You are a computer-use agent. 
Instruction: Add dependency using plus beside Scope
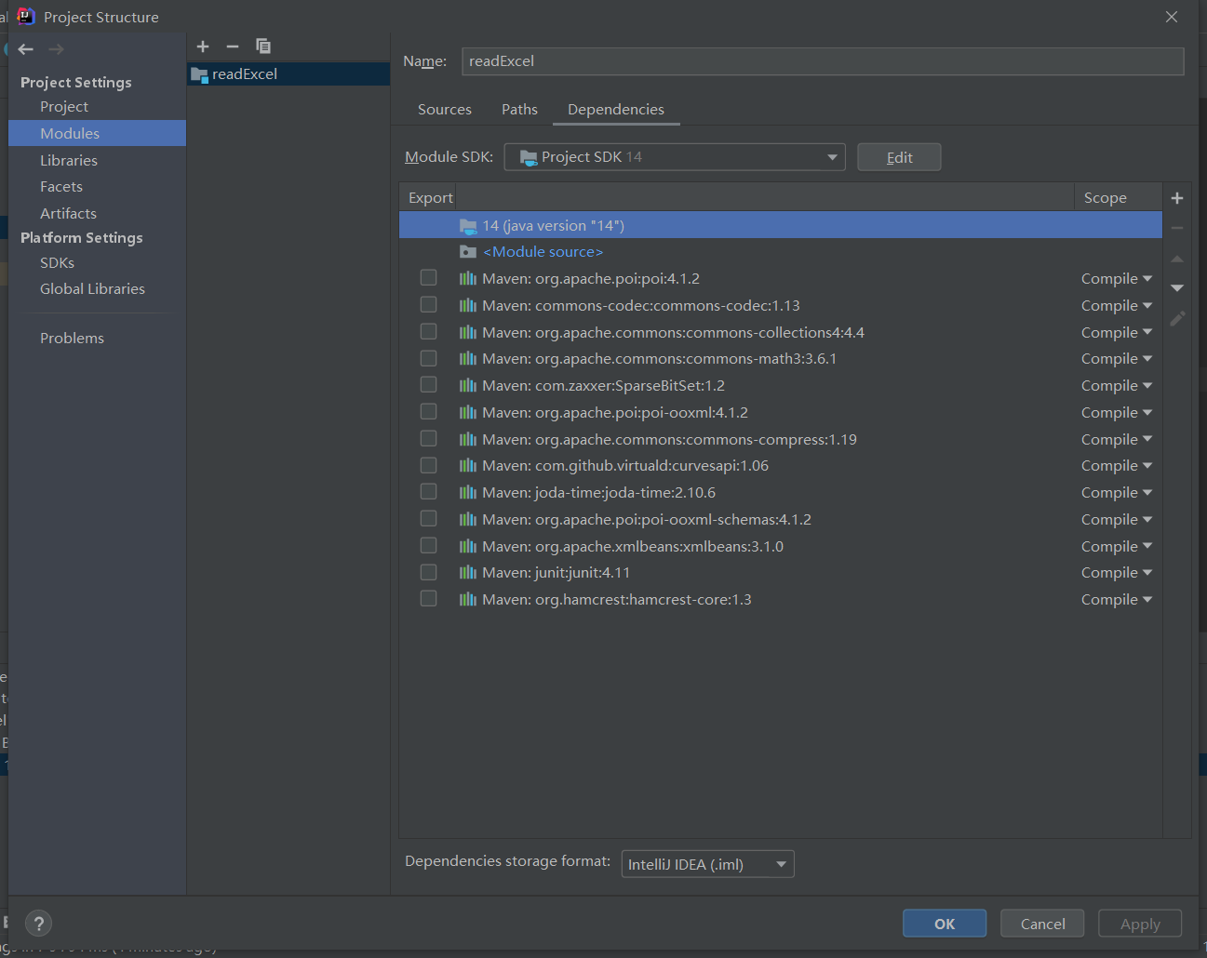point(1177,198)
